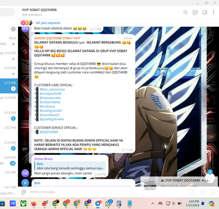
Task: Open search in the VVIP SOBAT QQSTAR88 chat
Action: tap(185, 12)
